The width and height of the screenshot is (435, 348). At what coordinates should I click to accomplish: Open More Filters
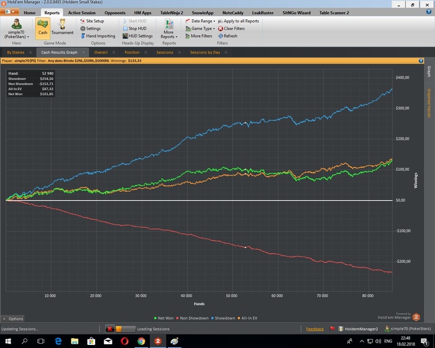(x=199, y=36)
